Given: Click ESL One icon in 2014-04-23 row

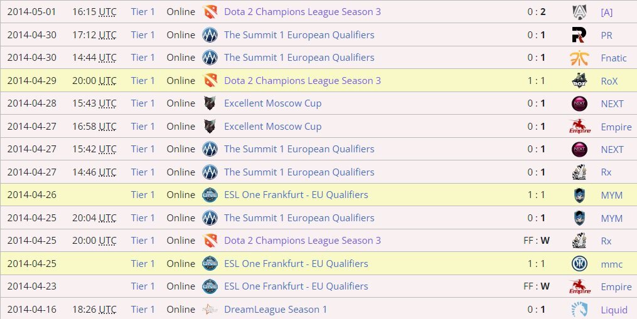Looking at the screenshot, I should point(210,286).
